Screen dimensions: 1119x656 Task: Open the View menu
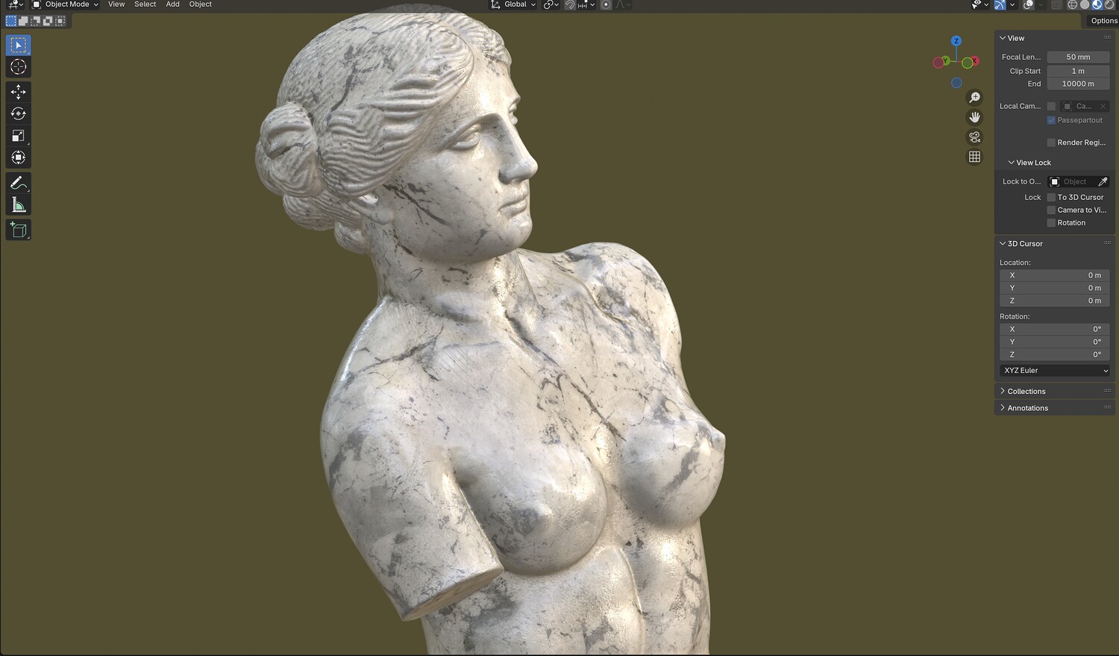[116, 4]
